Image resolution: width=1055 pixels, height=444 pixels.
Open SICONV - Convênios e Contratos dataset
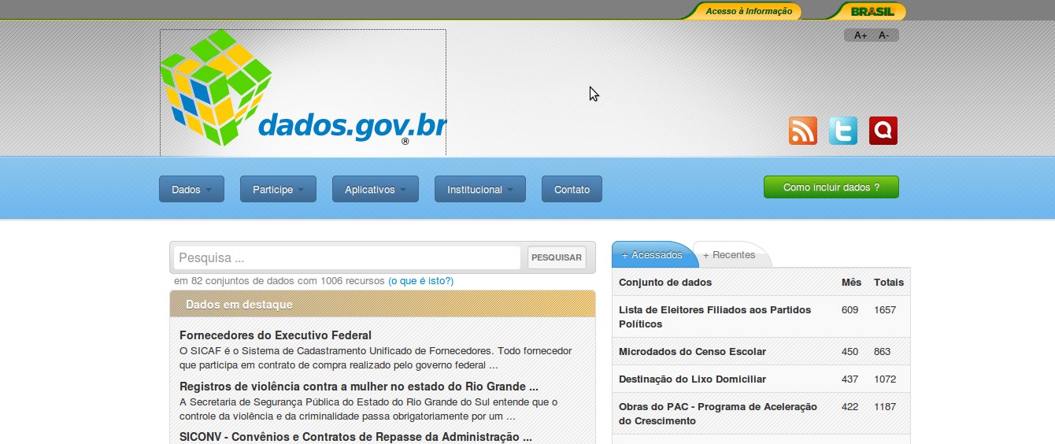[x=356, y=437]
